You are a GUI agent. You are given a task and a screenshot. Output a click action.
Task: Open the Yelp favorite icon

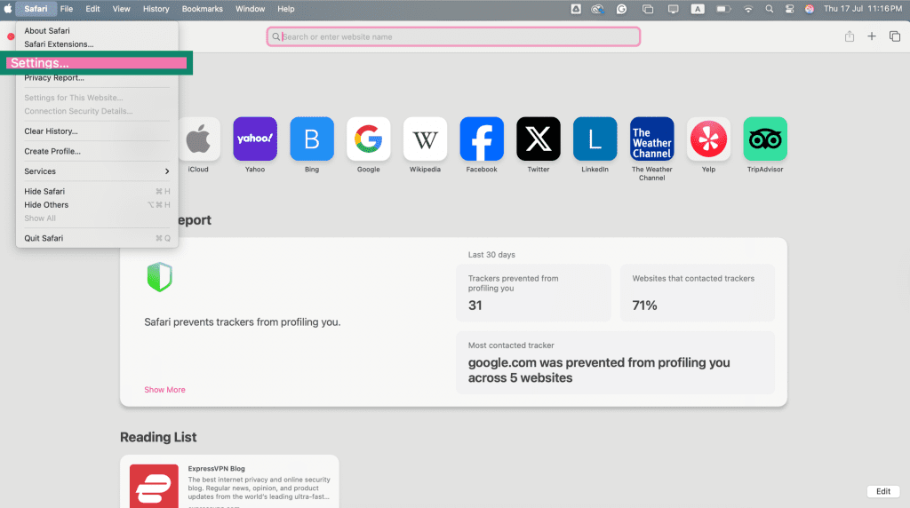pos(708,139)
